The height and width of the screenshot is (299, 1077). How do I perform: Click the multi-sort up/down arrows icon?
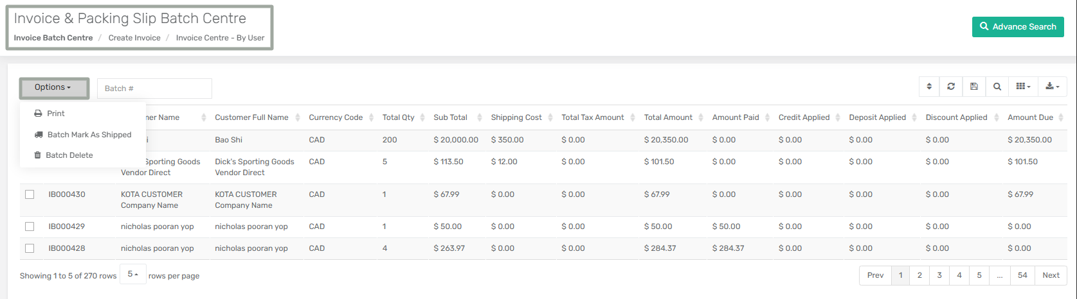click(x=929, y=87)
